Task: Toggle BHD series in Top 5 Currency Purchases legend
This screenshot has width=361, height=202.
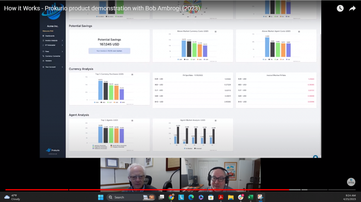Action: [122, 102]
